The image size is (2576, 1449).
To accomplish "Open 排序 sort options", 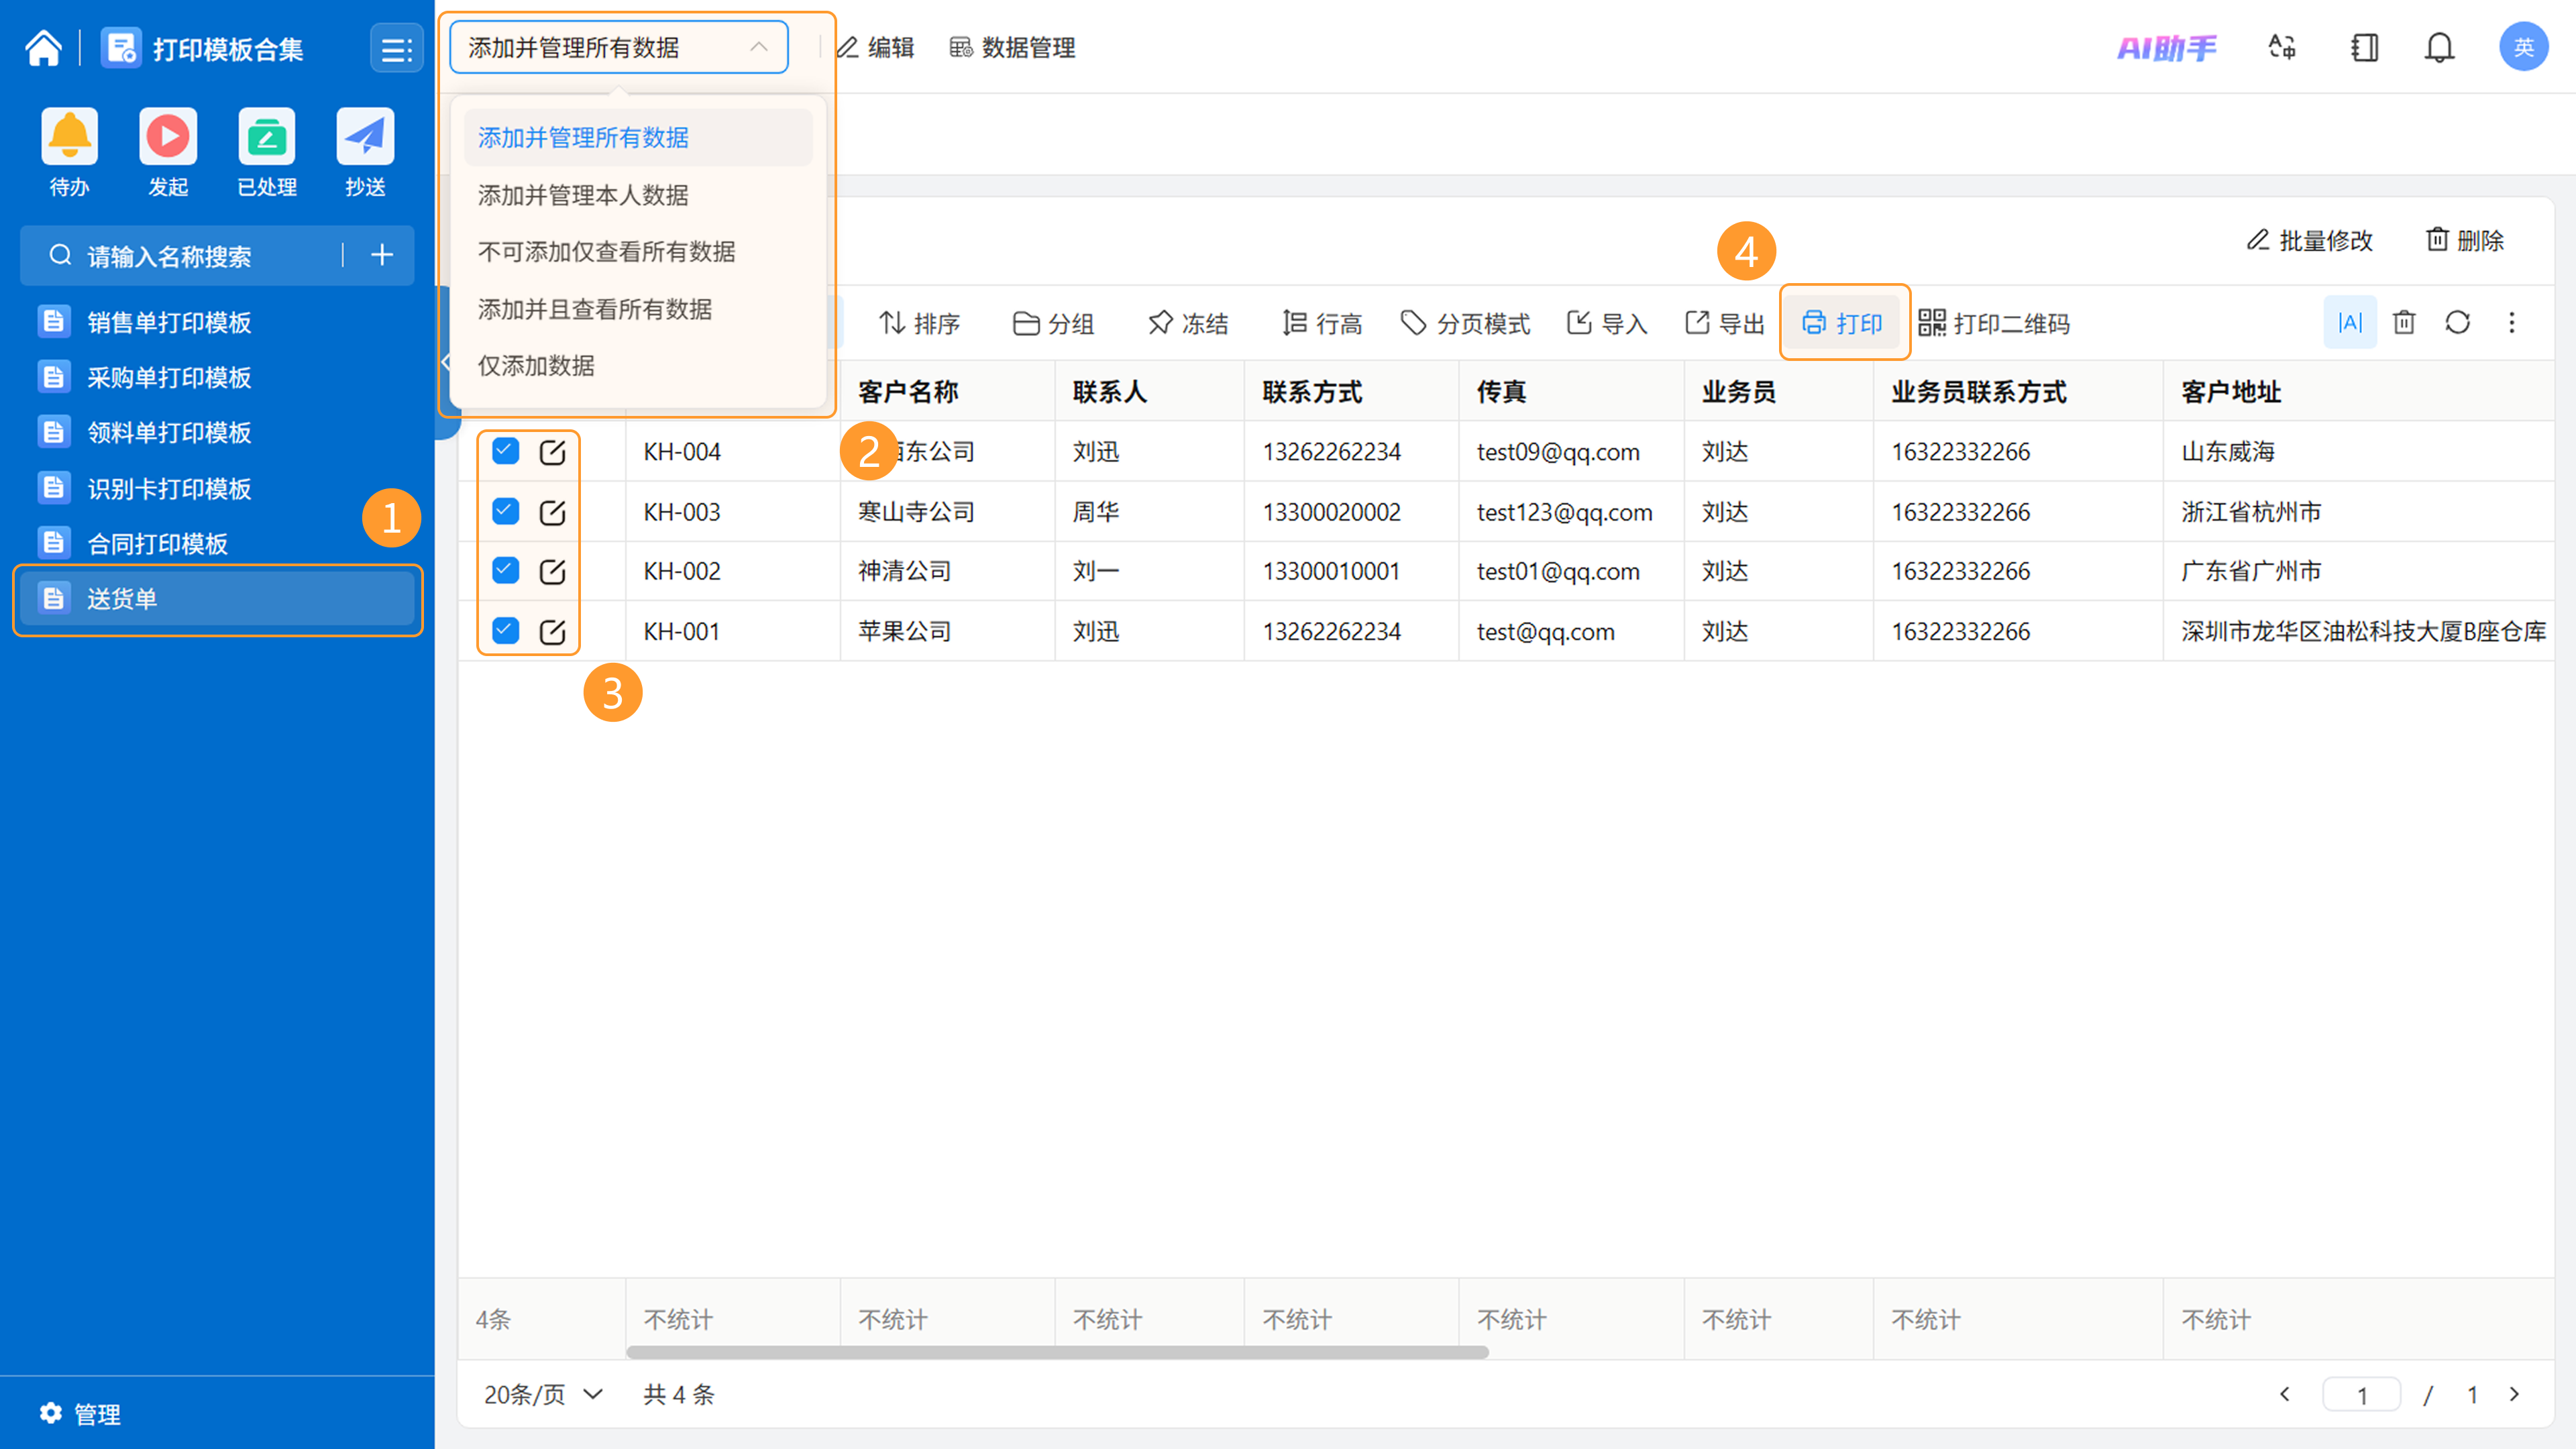I will coord(919,323).
